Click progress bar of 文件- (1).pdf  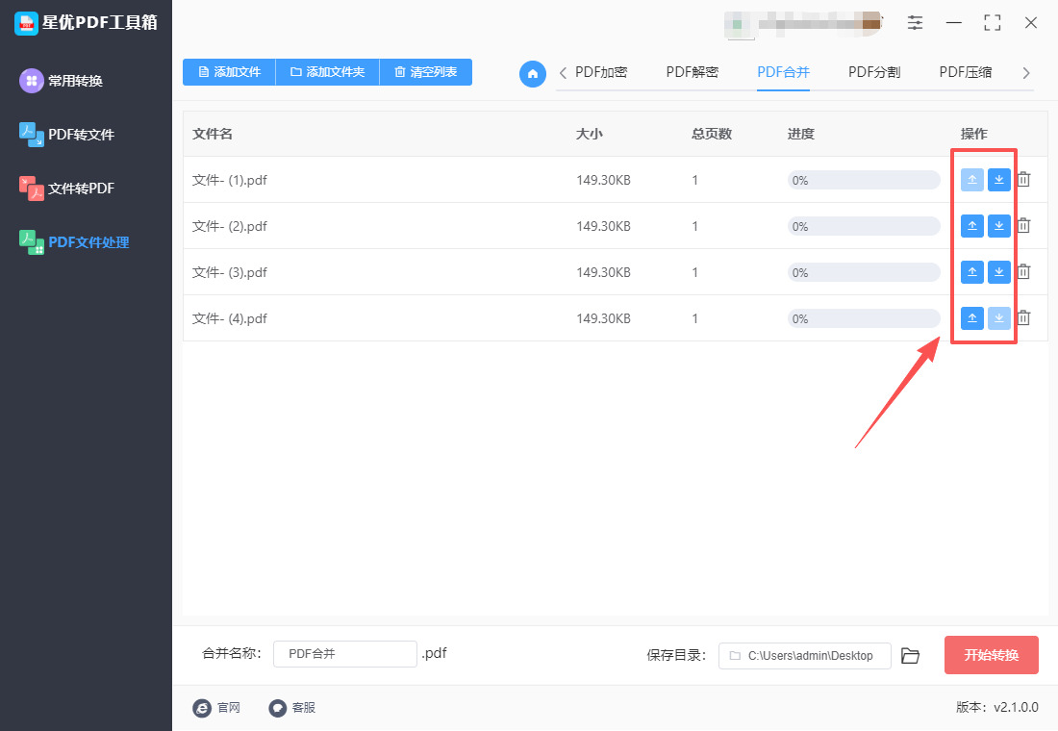click(x=864, y=180)
